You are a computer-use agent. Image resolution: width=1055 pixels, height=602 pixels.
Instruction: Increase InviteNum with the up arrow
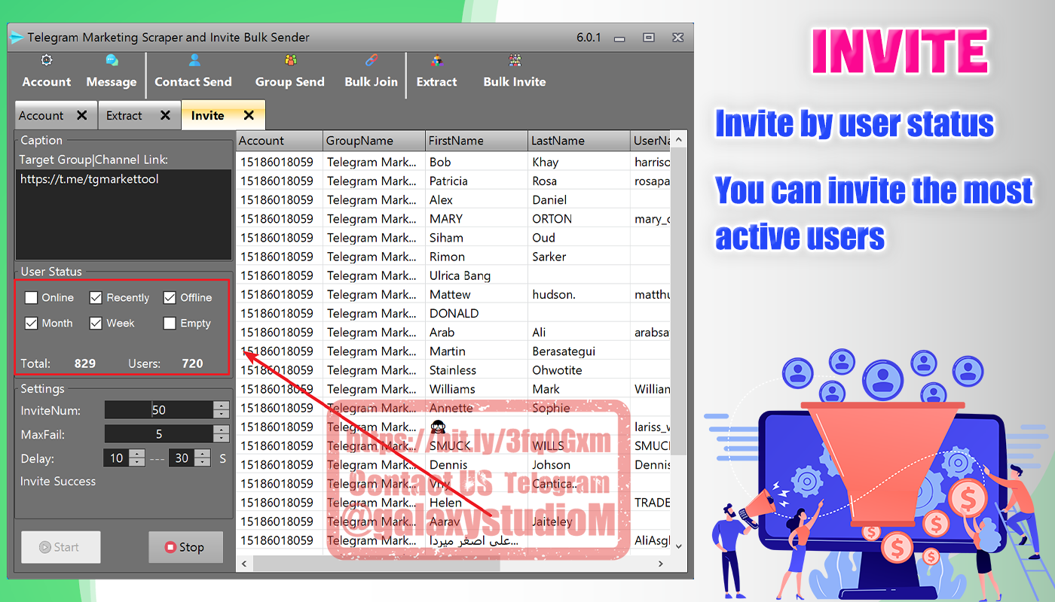point(221,406)
